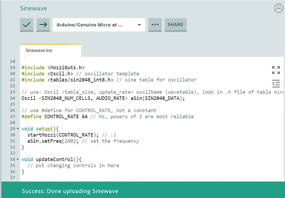Open the user profile icon
The width and height of the screenshot is (285, 198).
coord(279,8)
